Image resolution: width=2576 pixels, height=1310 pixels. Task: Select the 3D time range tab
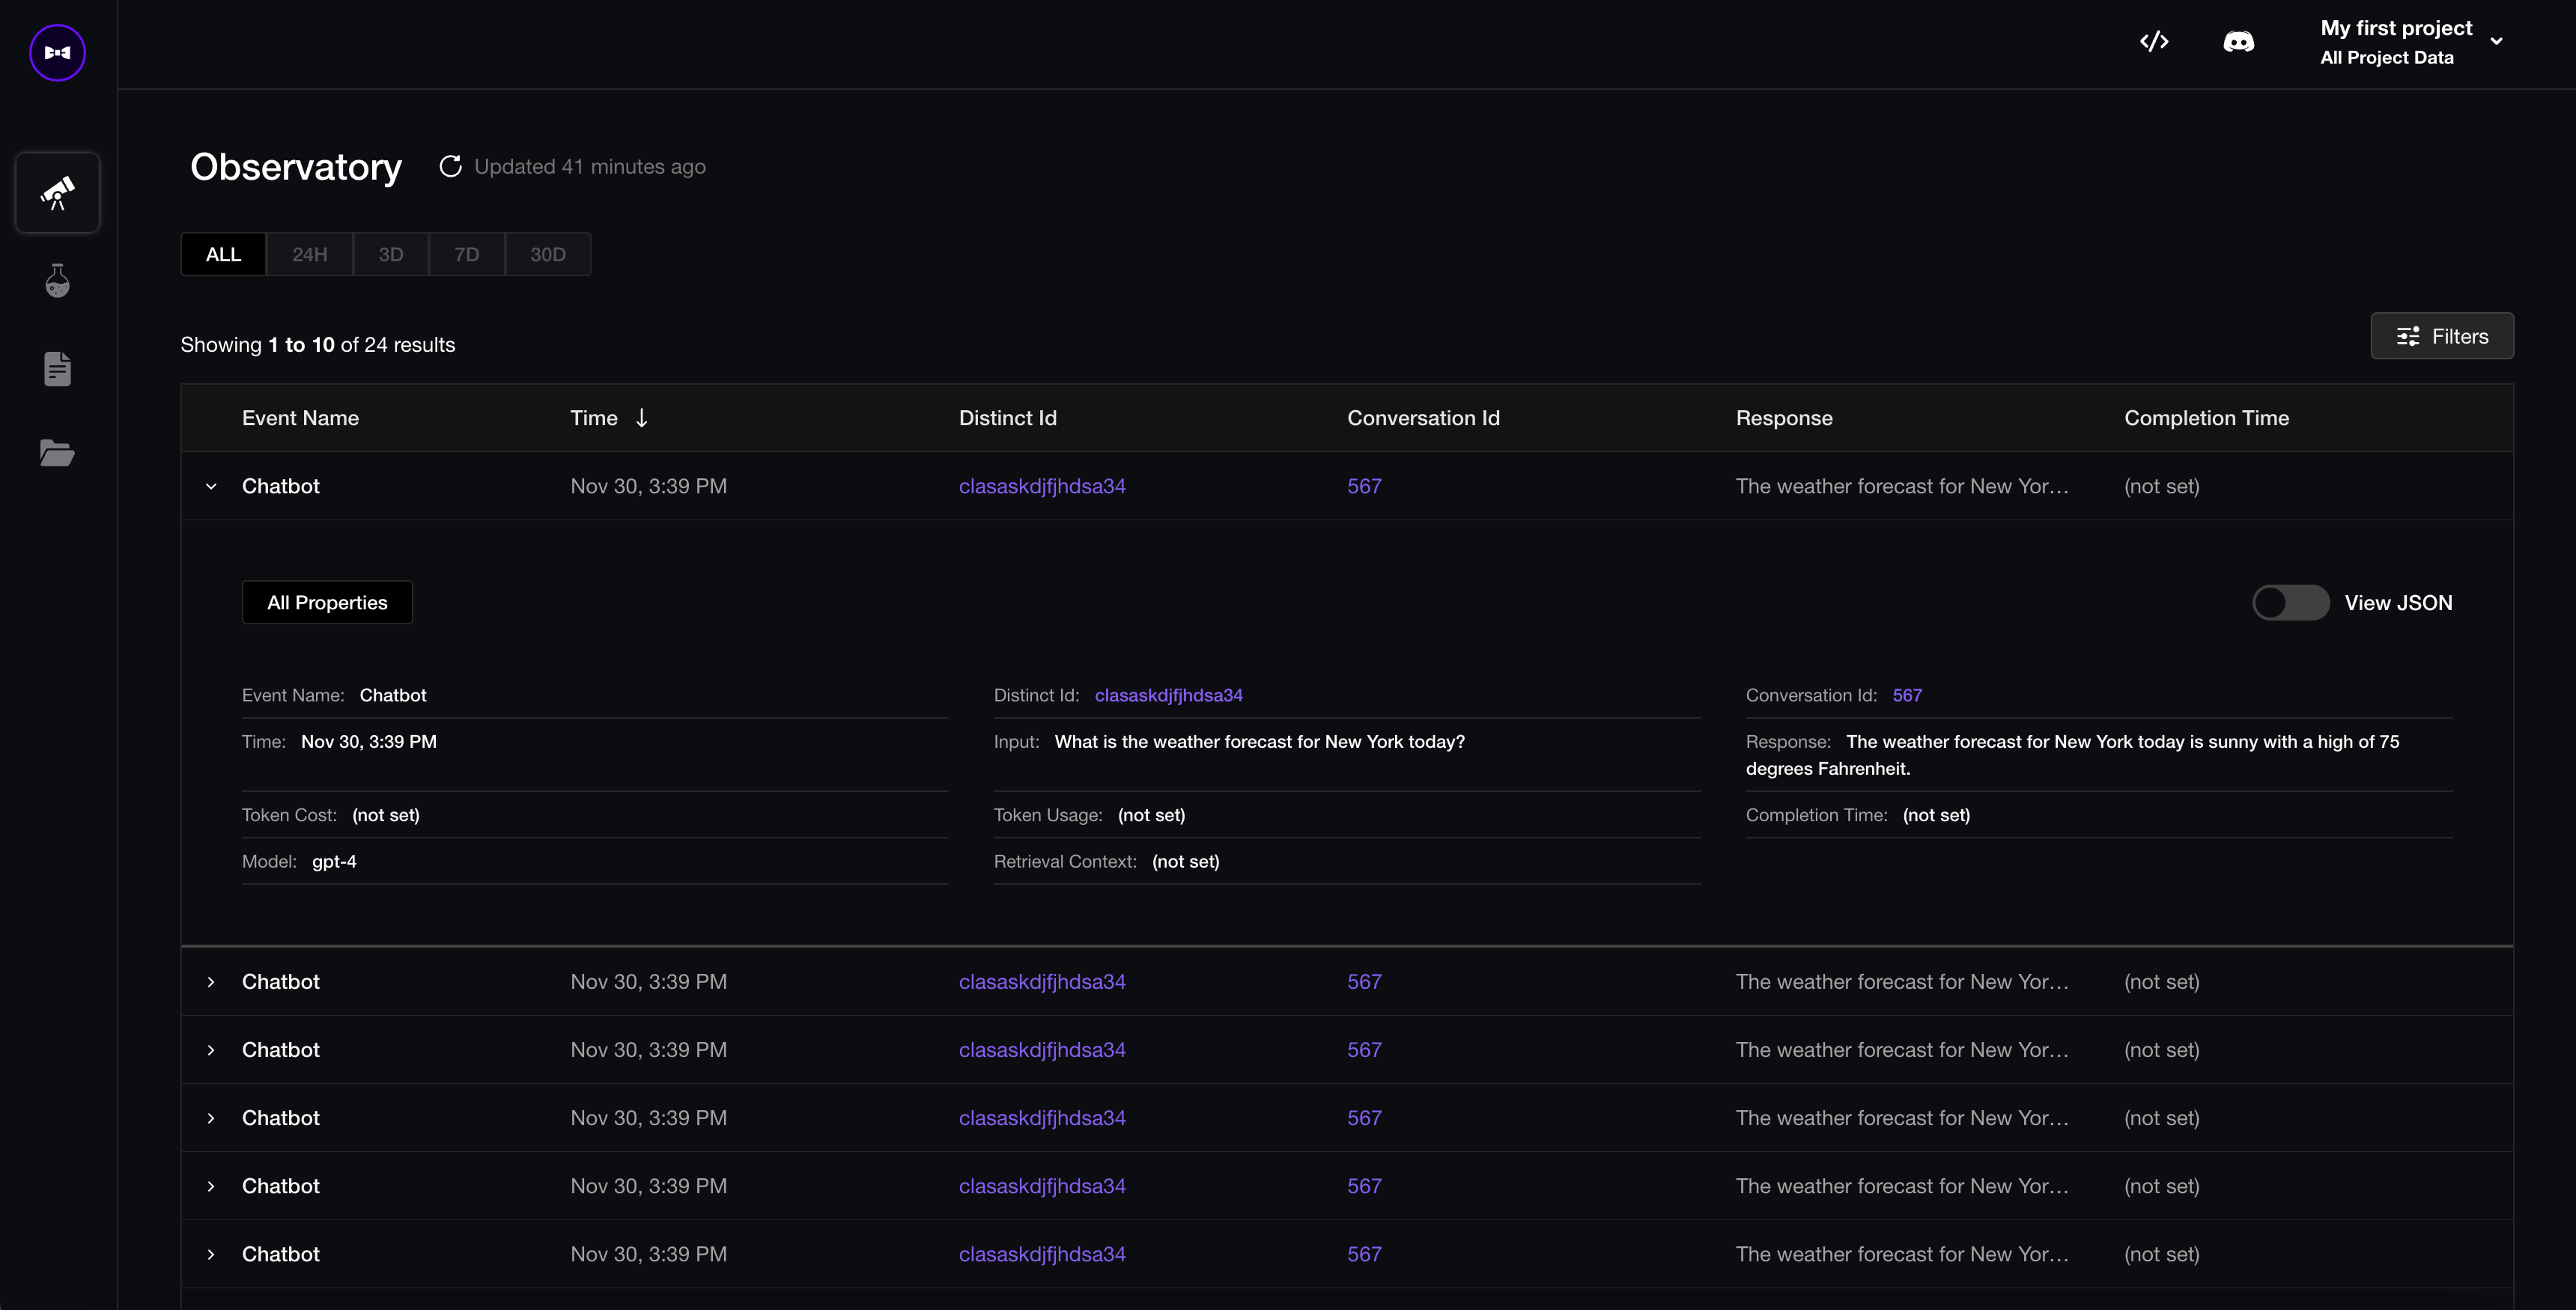[391, 254]
